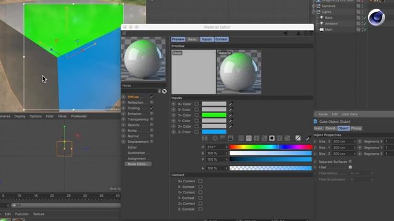Screen dimensions: 394x221
Task: Switch to the black circle color mode icon
Action: coord(271,138)
